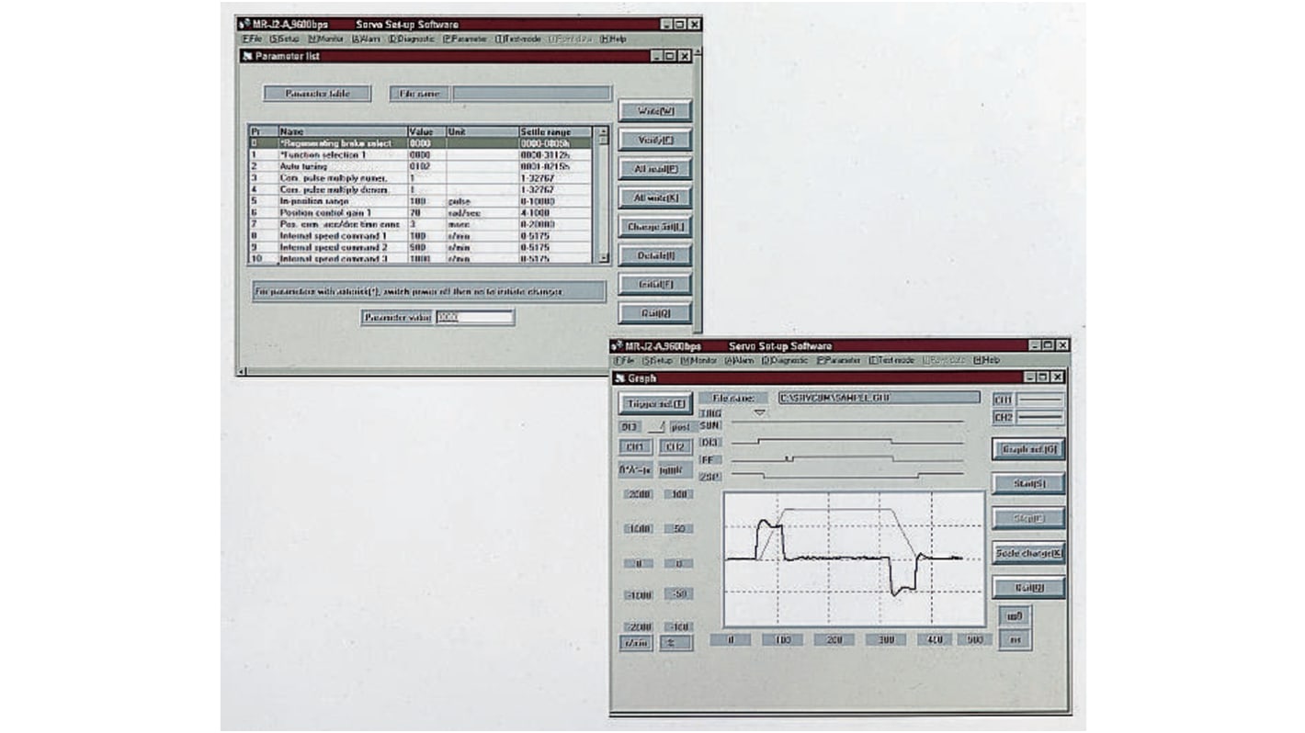This screenshot has width=1305, height=733.
Task: Click the ms time unit button
Action: click(x=1015, y=639)
